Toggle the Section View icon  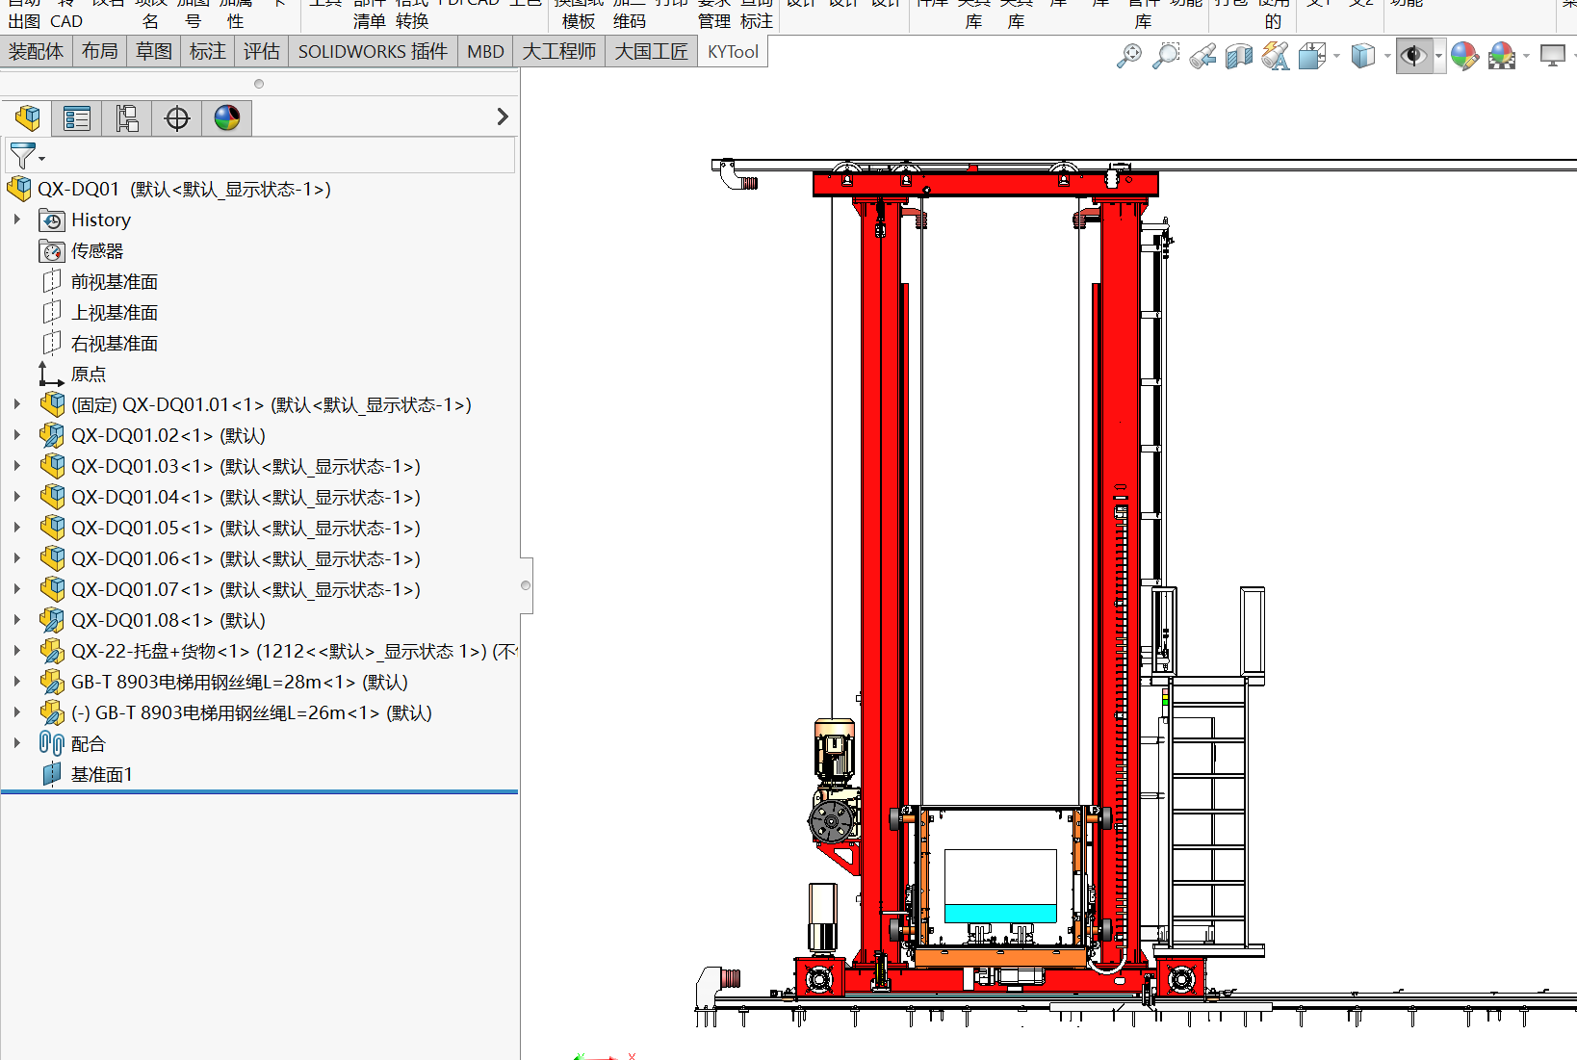tap(1239, 57)
